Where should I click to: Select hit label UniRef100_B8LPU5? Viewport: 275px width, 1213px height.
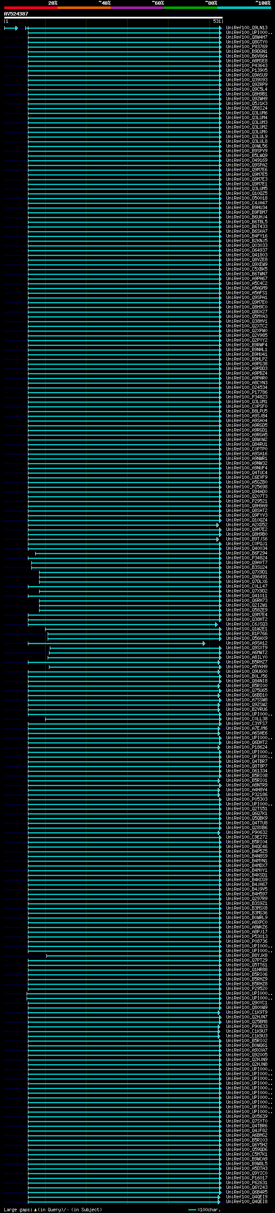click(247, 411)
